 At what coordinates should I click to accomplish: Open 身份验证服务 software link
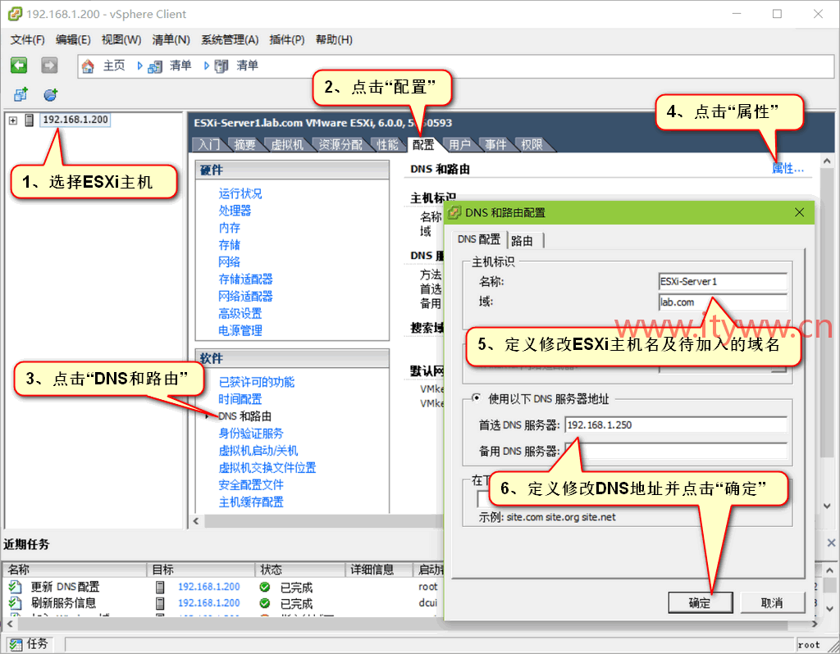251,434
